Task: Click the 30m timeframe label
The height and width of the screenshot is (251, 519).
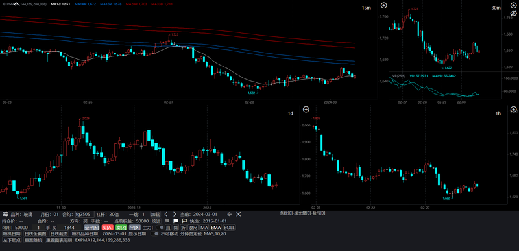Action: [496, 8]
